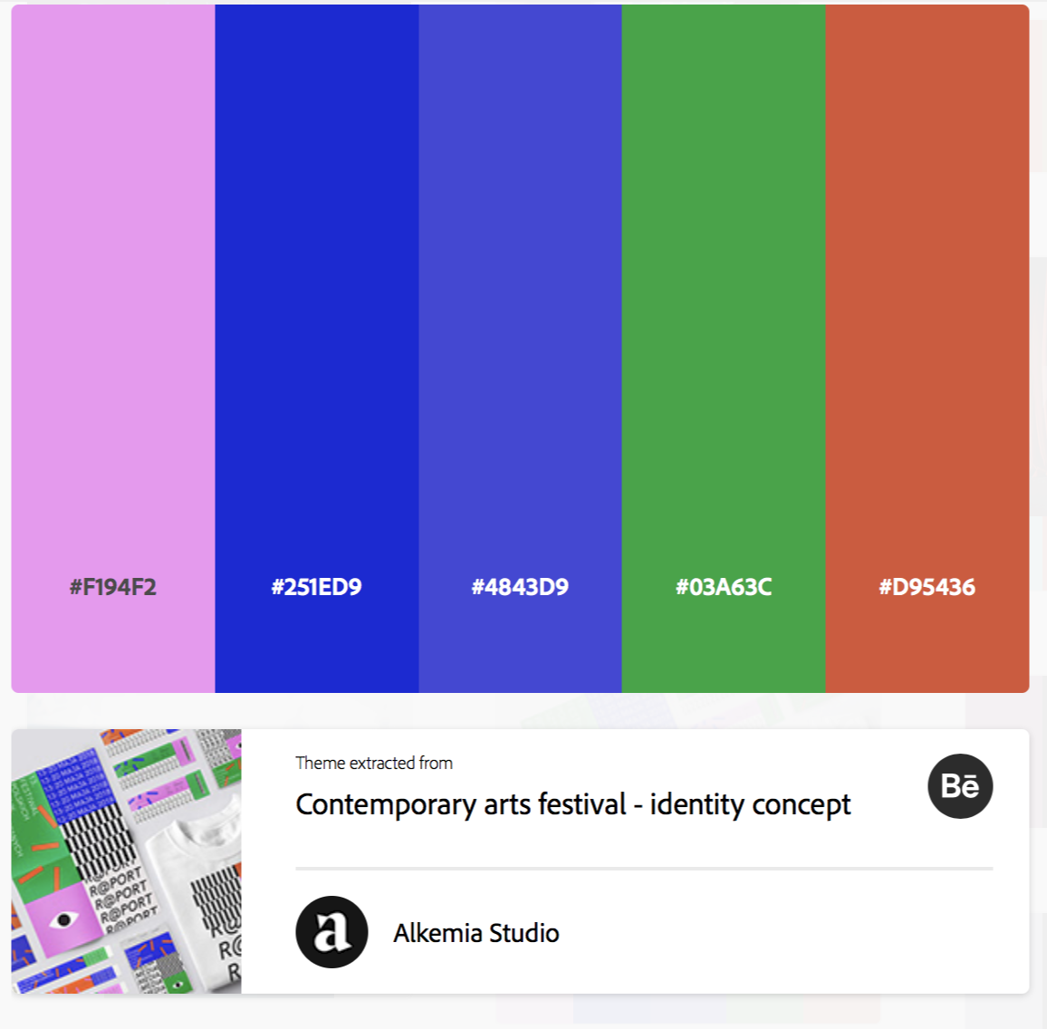Viewport: 1047px width, 1029px height.
Task: Click the "Theme extracted from" label
Action: pyautogui.click(x=374, y=763)
